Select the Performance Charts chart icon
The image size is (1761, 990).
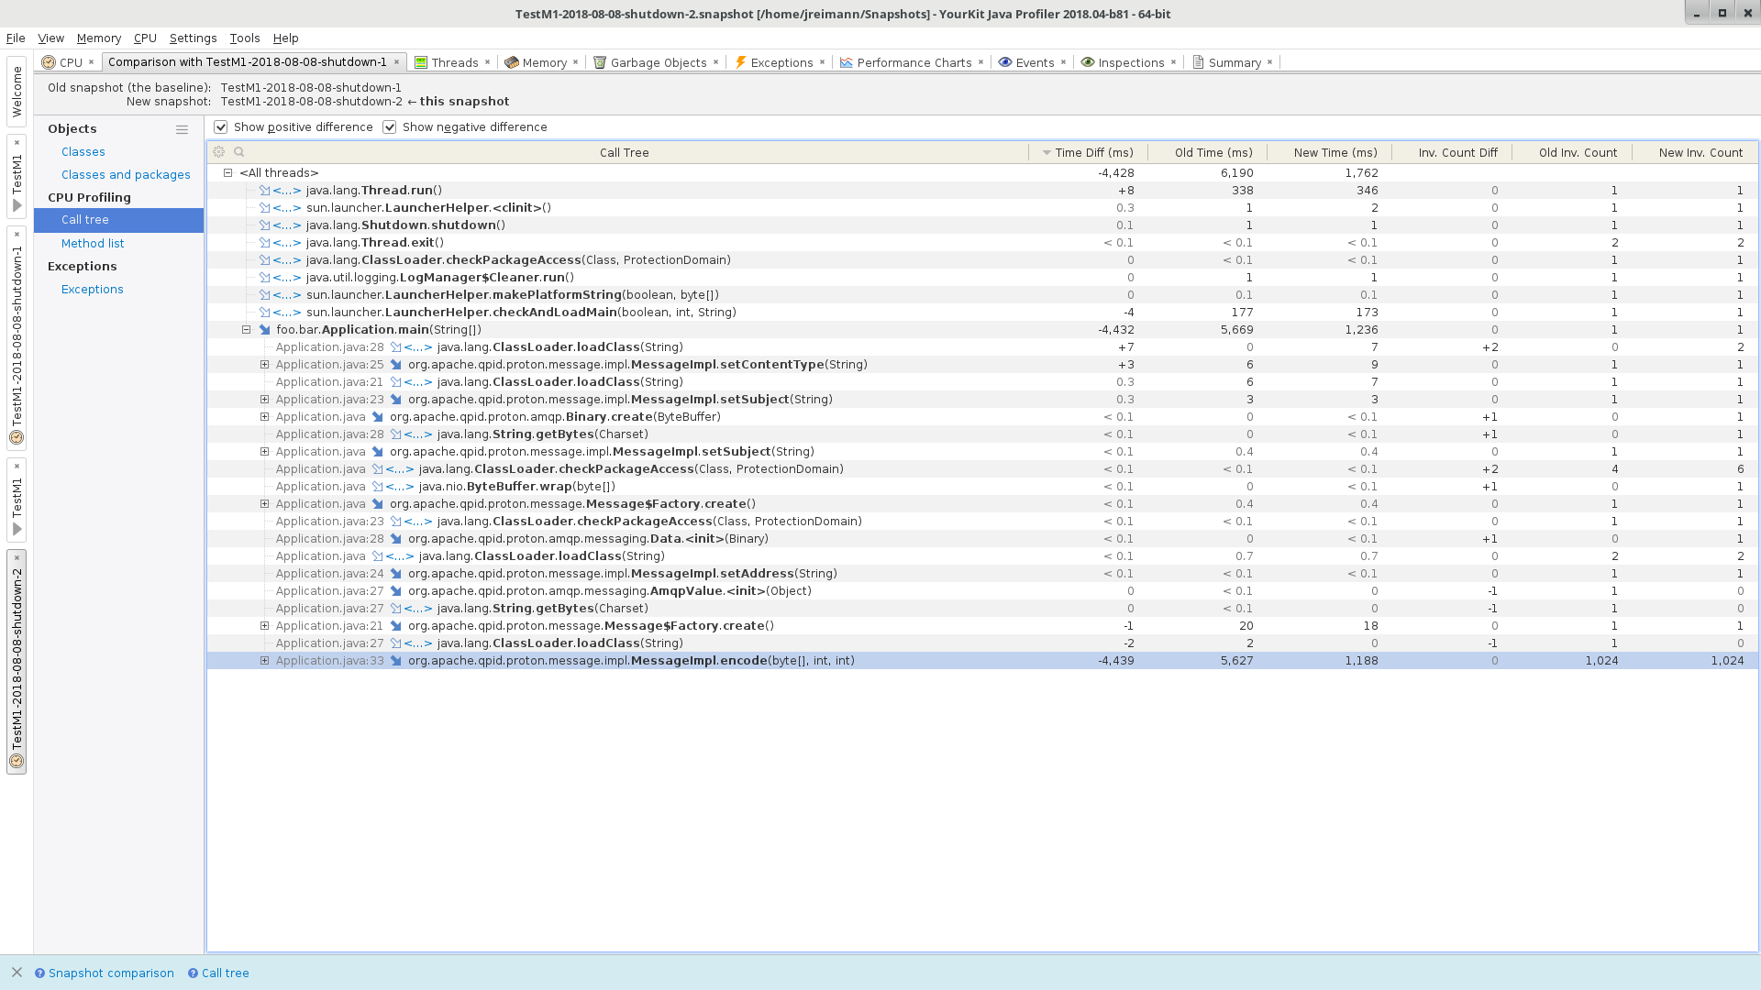tap(846, 62)
